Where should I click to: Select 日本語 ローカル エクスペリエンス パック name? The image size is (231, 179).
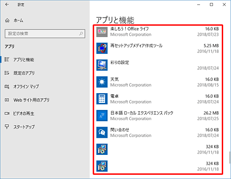coord(142,113)
